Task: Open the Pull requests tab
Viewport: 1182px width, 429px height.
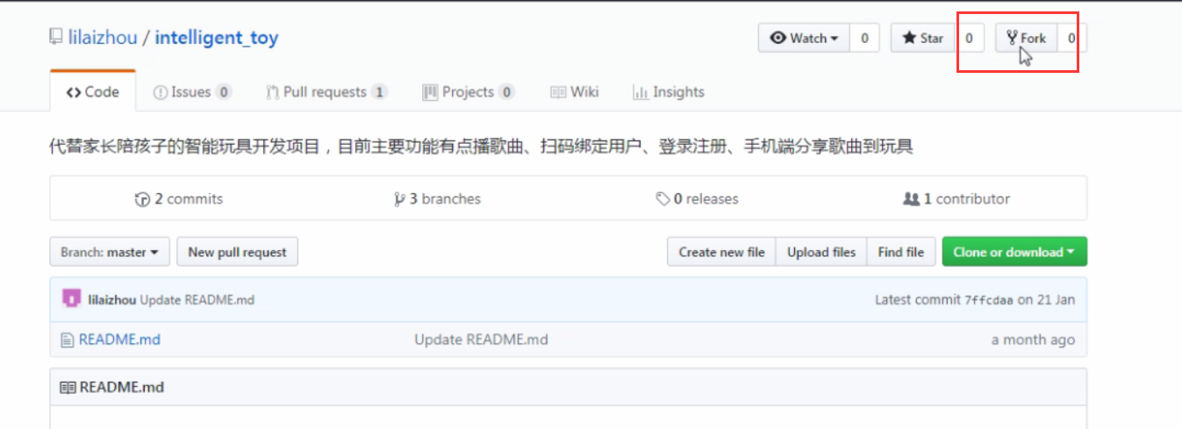Action: pyautogui.click(x=326, y=91)
